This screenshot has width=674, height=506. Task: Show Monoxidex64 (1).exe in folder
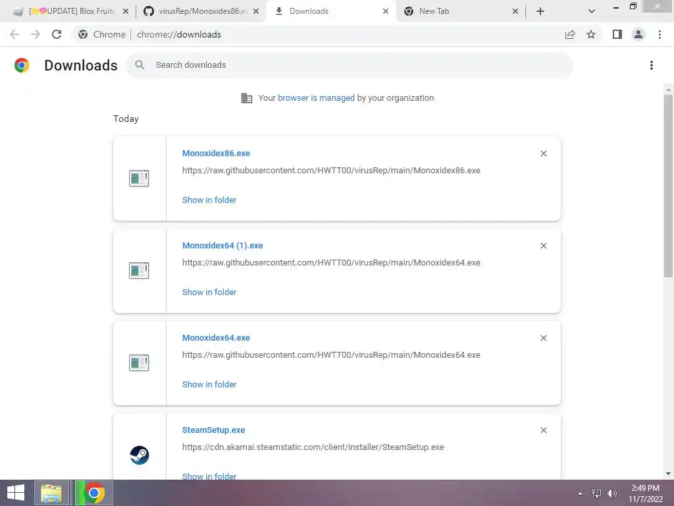click(209, 292)
